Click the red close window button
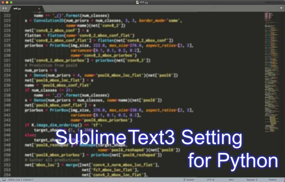 coord(3,2)
